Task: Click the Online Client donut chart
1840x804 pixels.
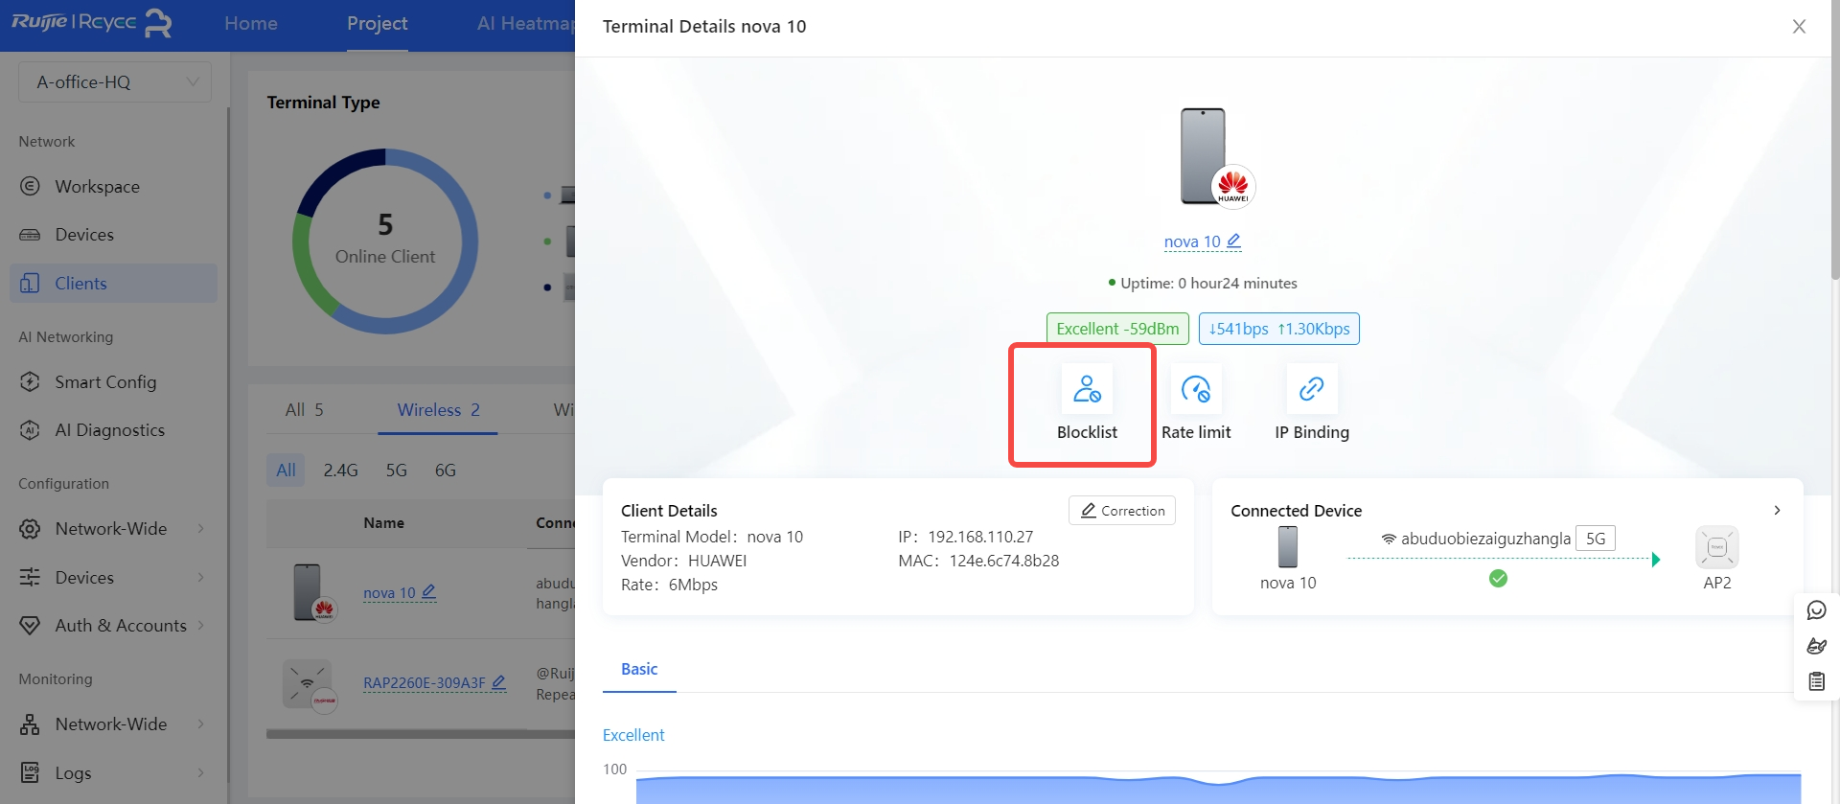Action: click(385, 241)
